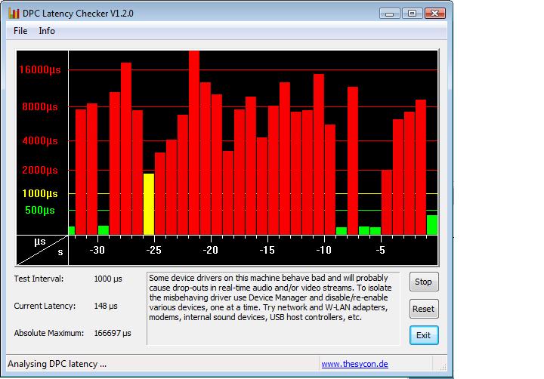Click the green 500µs axis label
Image resolution: width=544 pixels, height=379 pixels.
40,210
